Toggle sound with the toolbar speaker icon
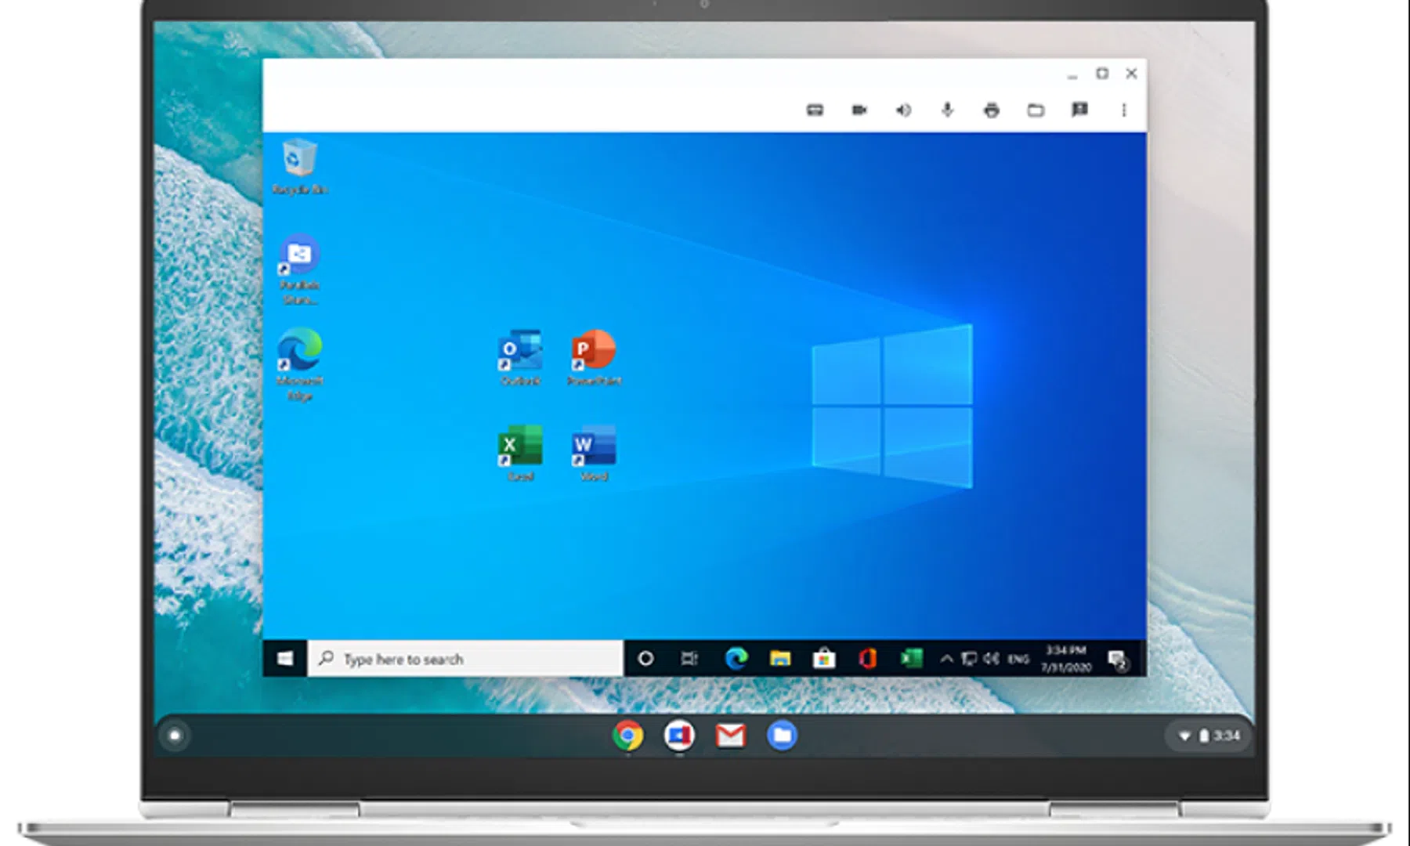The width and height of the screenshot is (1410, 846). point(903,110)
